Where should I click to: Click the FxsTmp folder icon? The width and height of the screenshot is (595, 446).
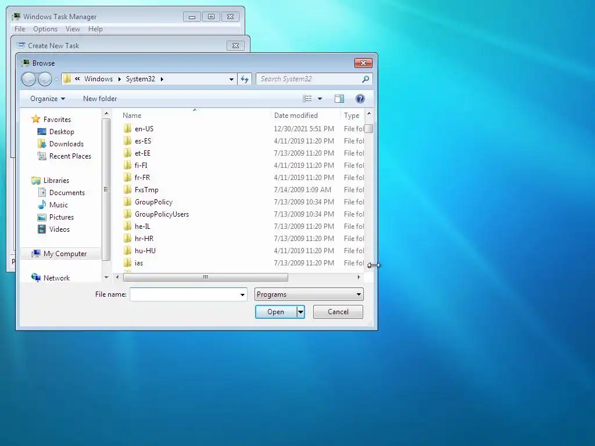point(127,190)
